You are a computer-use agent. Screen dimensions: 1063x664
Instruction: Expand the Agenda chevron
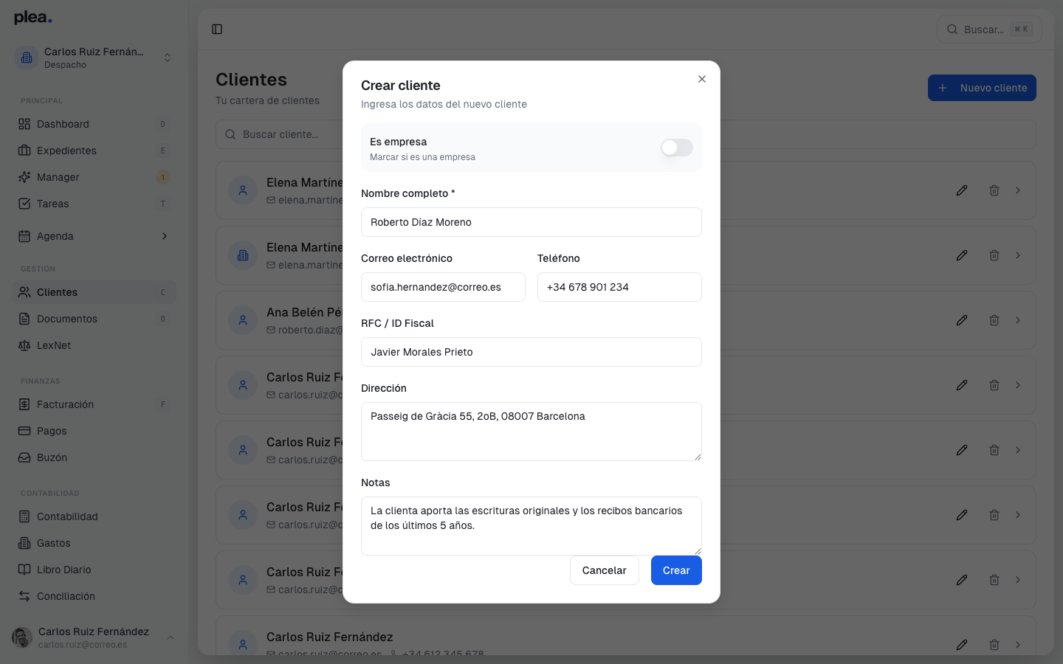[x=164, y=236]
